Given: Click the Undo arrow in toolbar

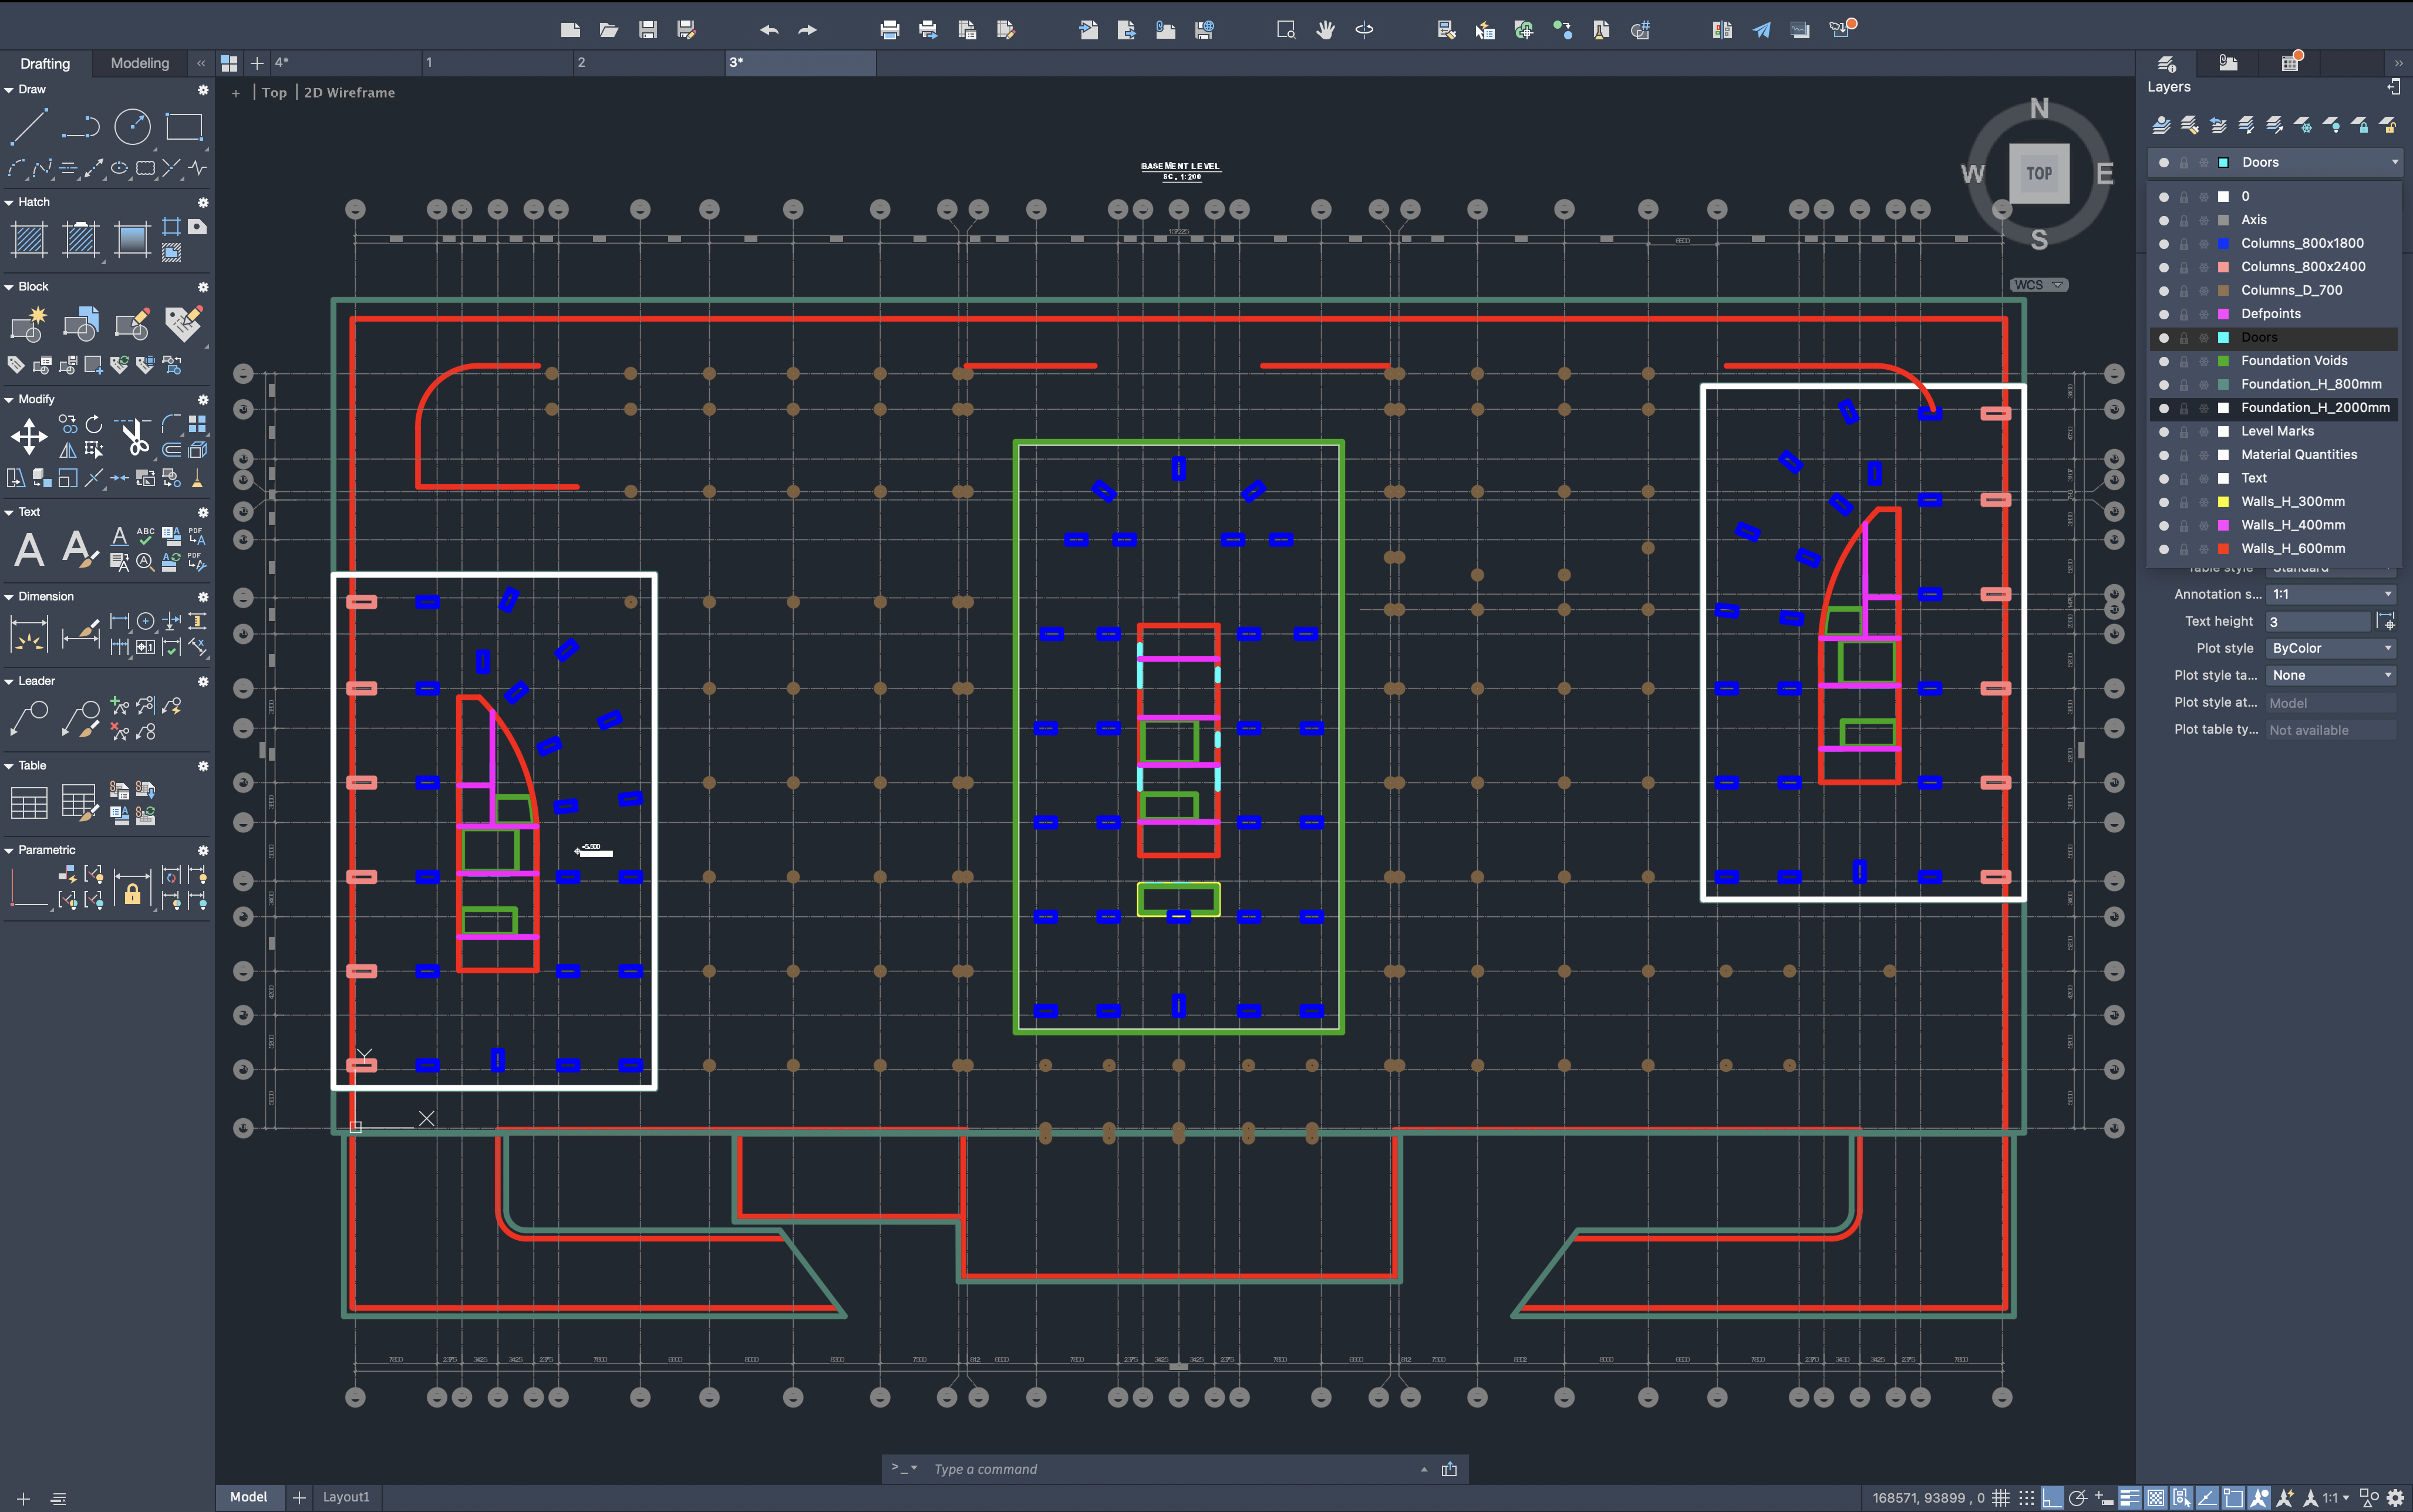Looking at the screenshot, I should [x=769, y=30].
